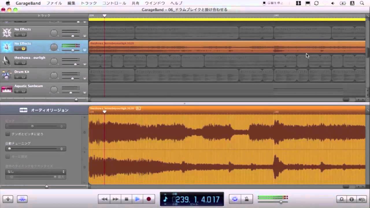Image resolution: width=370 pixels, height=208 pixels.
Task: Start recording with the red Record button
Action: (149, 199)
